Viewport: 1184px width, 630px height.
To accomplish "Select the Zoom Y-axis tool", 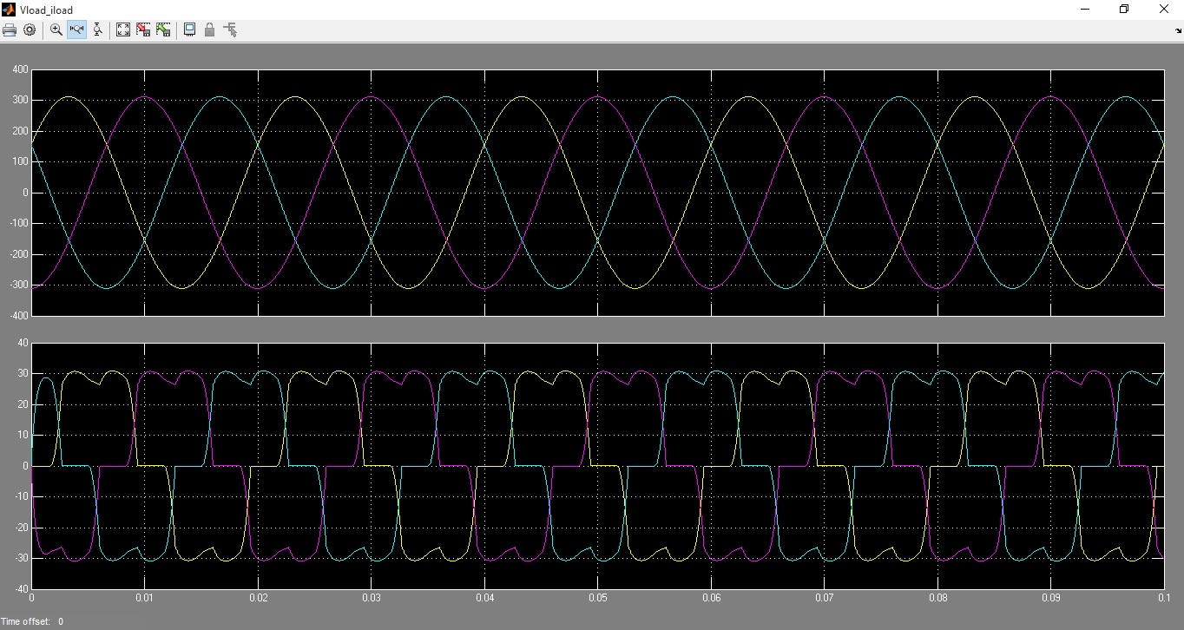I will pyautogui.click(x=97, y=30).
